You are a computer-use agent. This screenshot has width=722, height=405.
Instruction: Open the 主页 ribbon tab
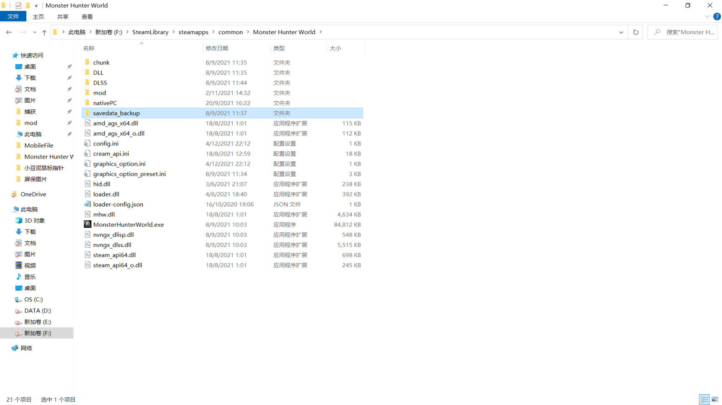coord(38,17)
